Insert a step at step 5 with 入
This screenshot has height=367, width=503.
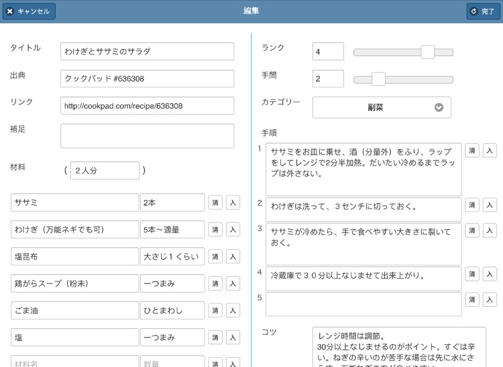point(490,300)
